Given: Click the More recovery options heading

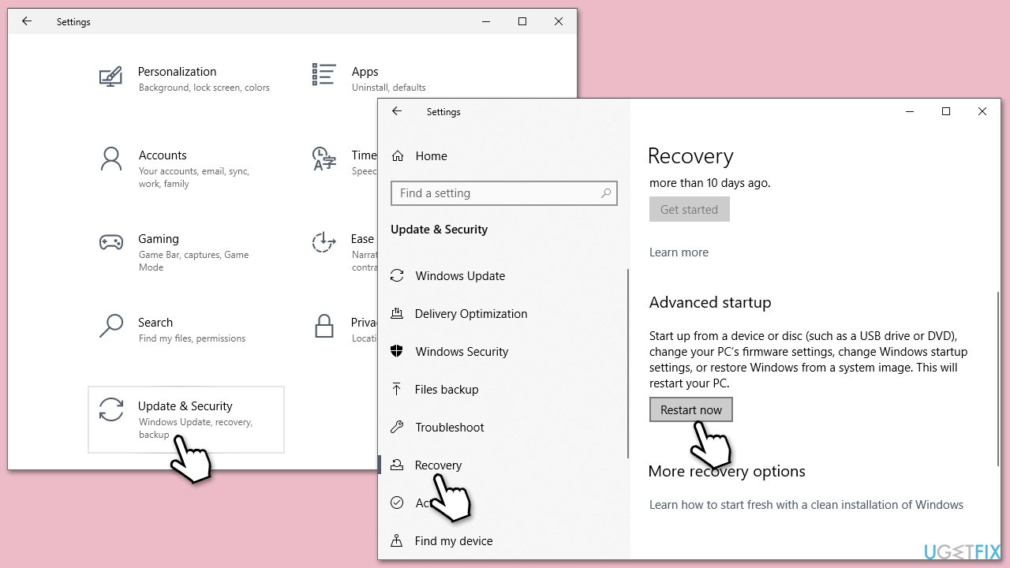Looking at the screenshot, I should click(727, 472).
